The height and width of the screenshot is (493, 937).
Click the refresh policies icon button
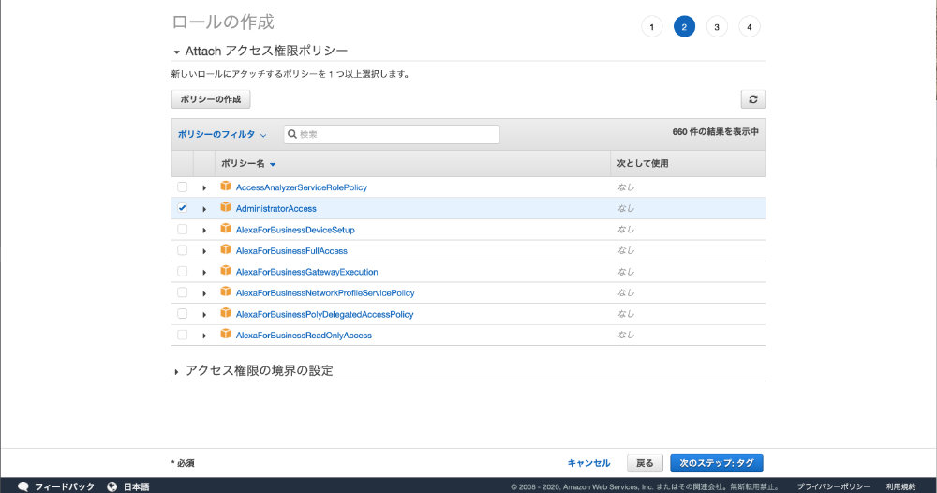pyautogui.click(x=753, y=99)
